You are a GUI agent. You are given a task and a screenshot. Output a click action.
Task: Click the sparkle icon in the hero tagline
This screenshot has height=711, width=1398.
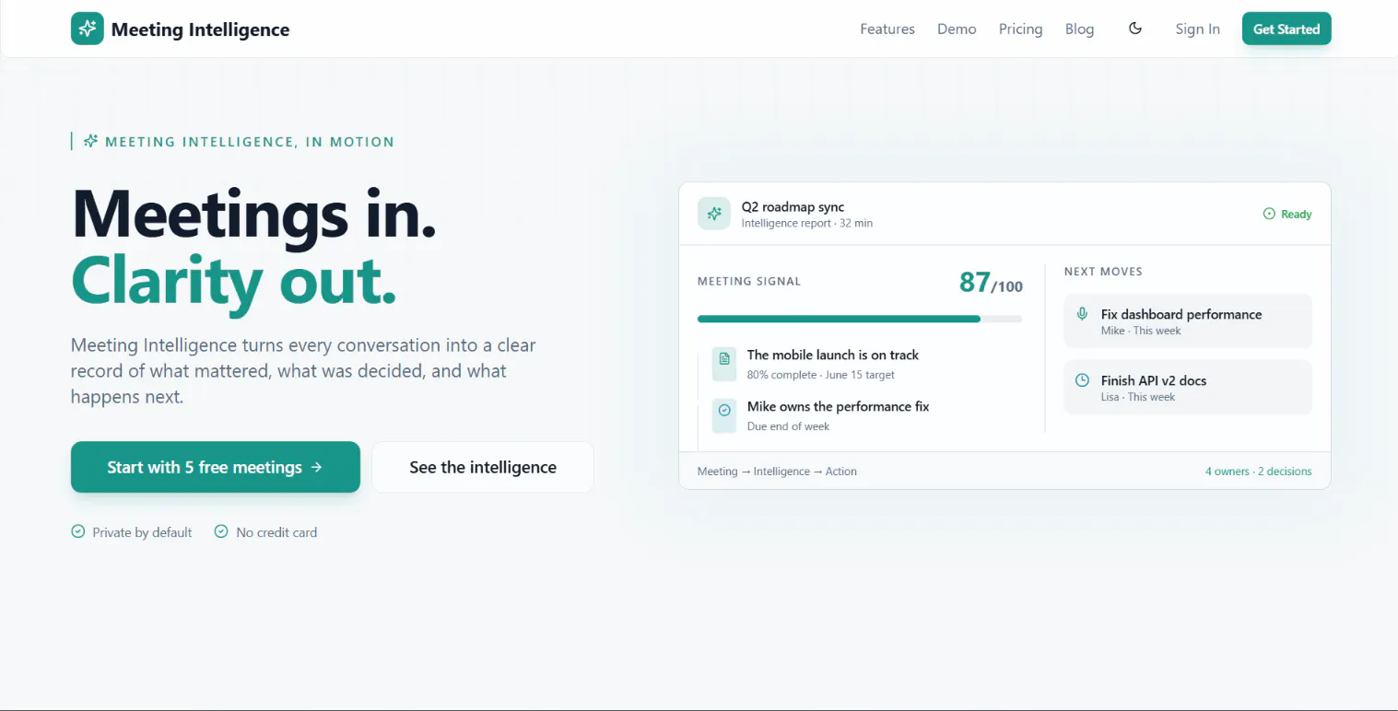tap(90, 141)
